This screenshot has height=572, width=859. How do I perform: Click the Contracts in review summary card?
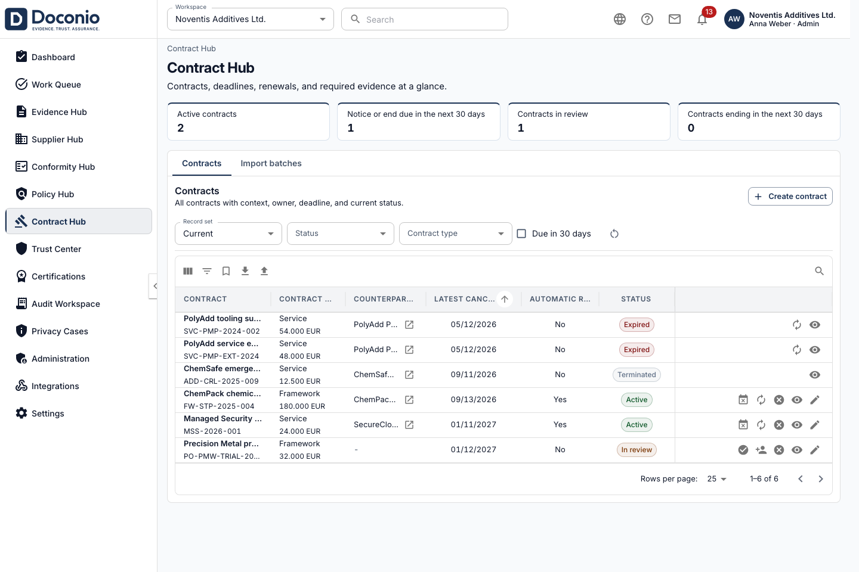(x=589, y=122)
